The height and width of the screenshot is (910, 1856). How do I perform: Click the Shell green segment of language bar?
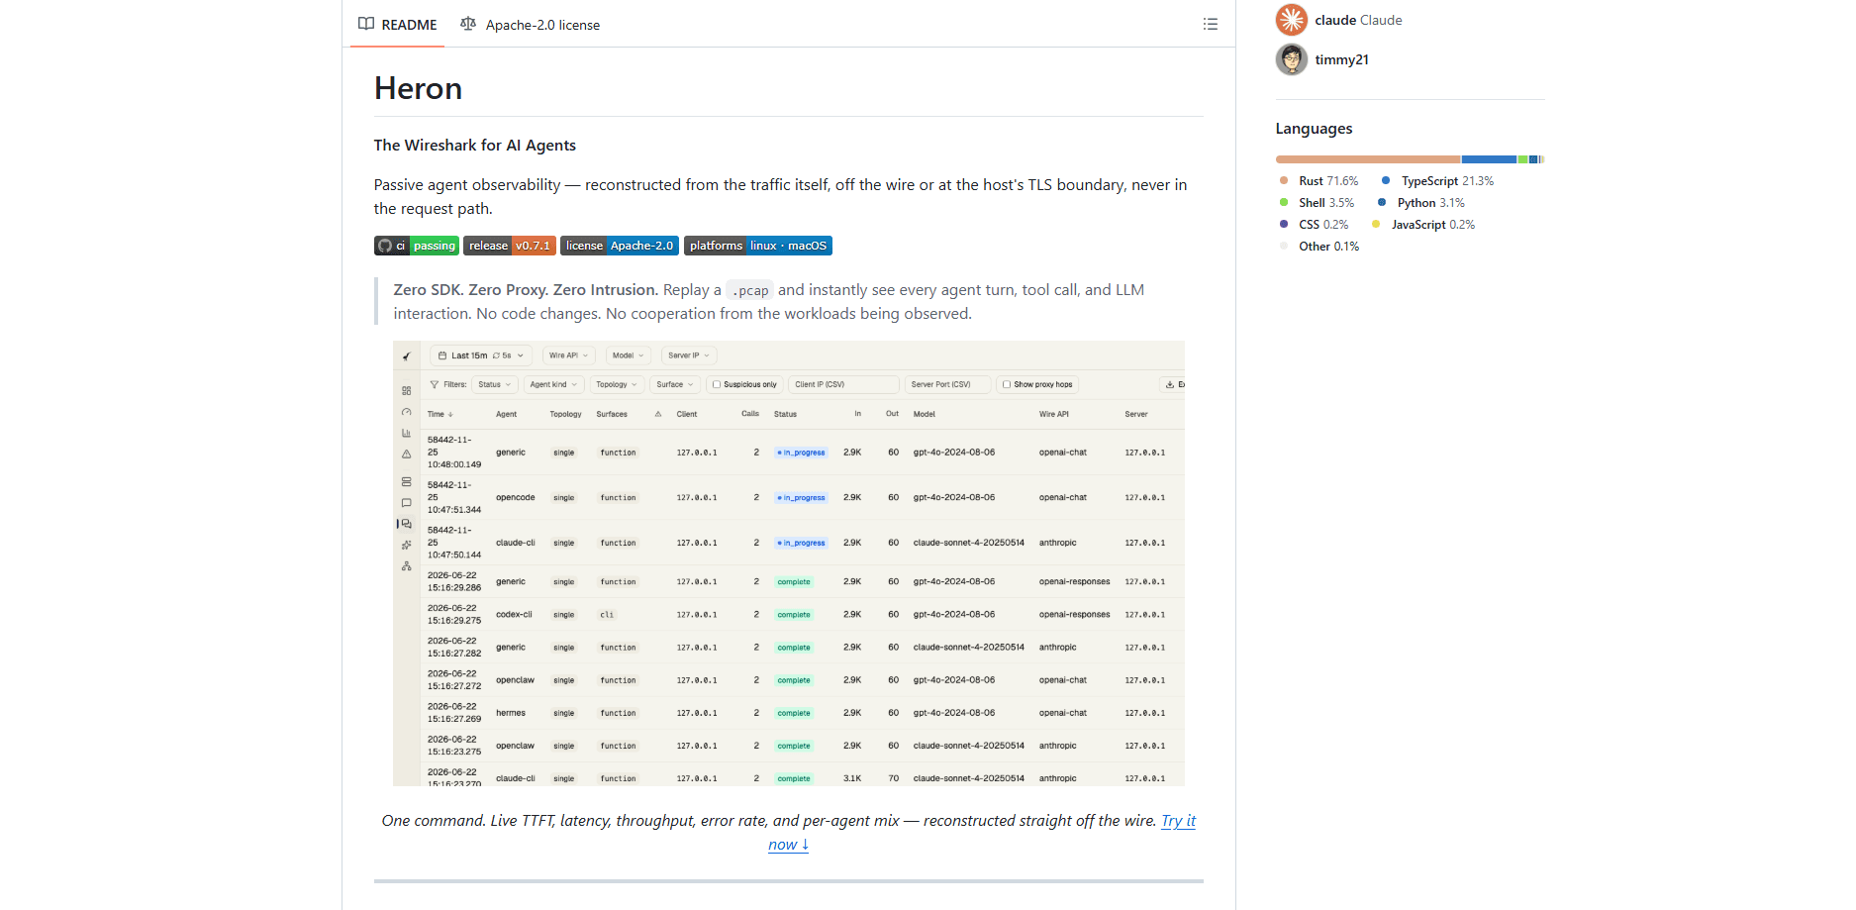pos(1522,159)
